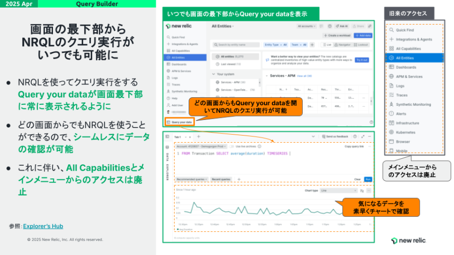Click Copy query link
The width and height of the screenshot is (454, 255).
tap(354, 146)
